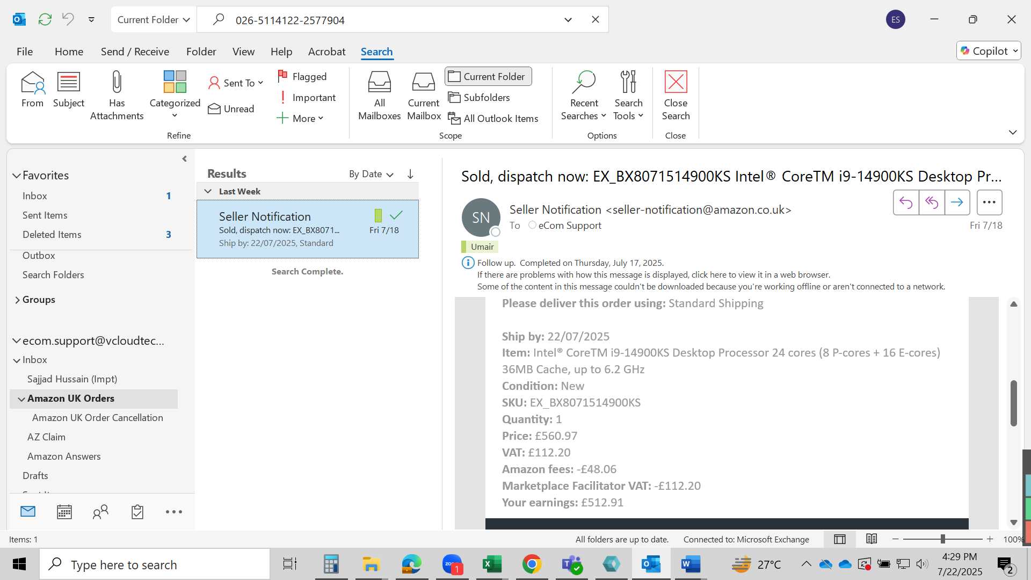Click the Umair category tag

point(480,247)
